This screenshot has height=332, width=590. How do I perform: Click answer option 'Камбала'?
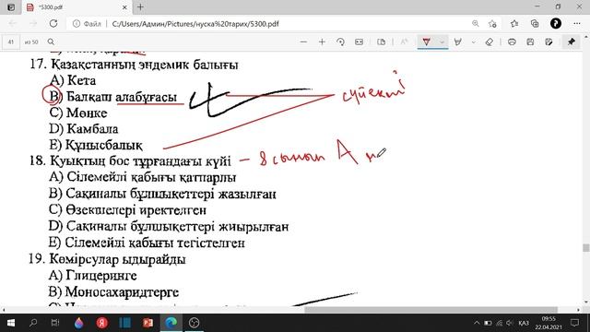coord(92,129)
